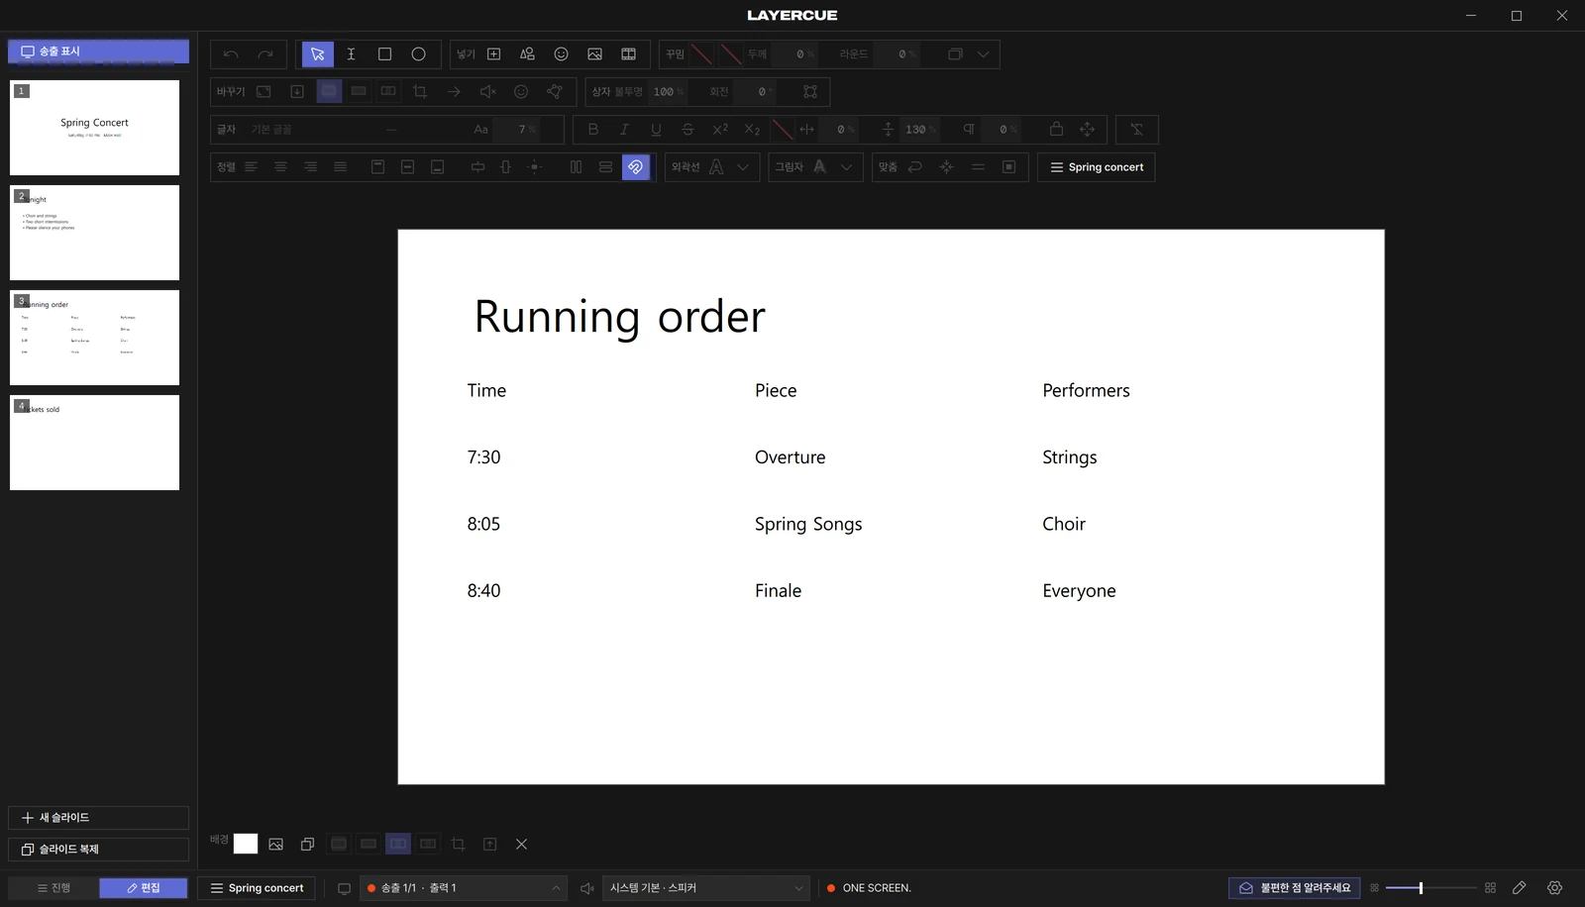
Task: Expand the 그림자 shadow dropdown
Action: [846, 167]
